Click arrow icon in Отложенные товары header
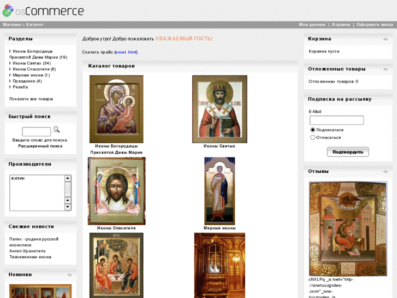The height and width of the screenshot is (298, 397). tap(386, 69)
